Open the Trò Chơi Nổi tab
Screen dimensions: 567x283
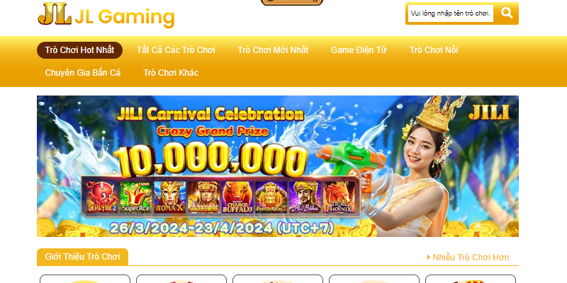click(434, 50)
